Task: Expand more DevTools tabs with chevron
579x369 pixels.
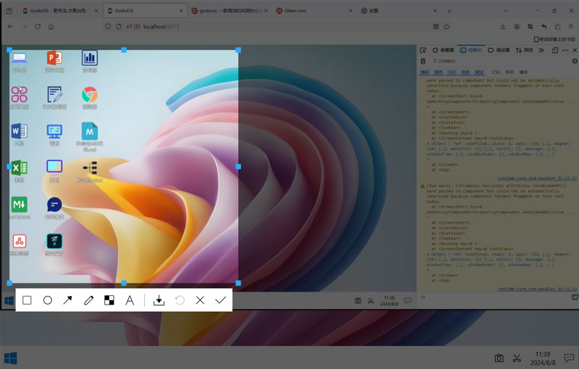Action: pyautogui.click(x=539, y=50)
